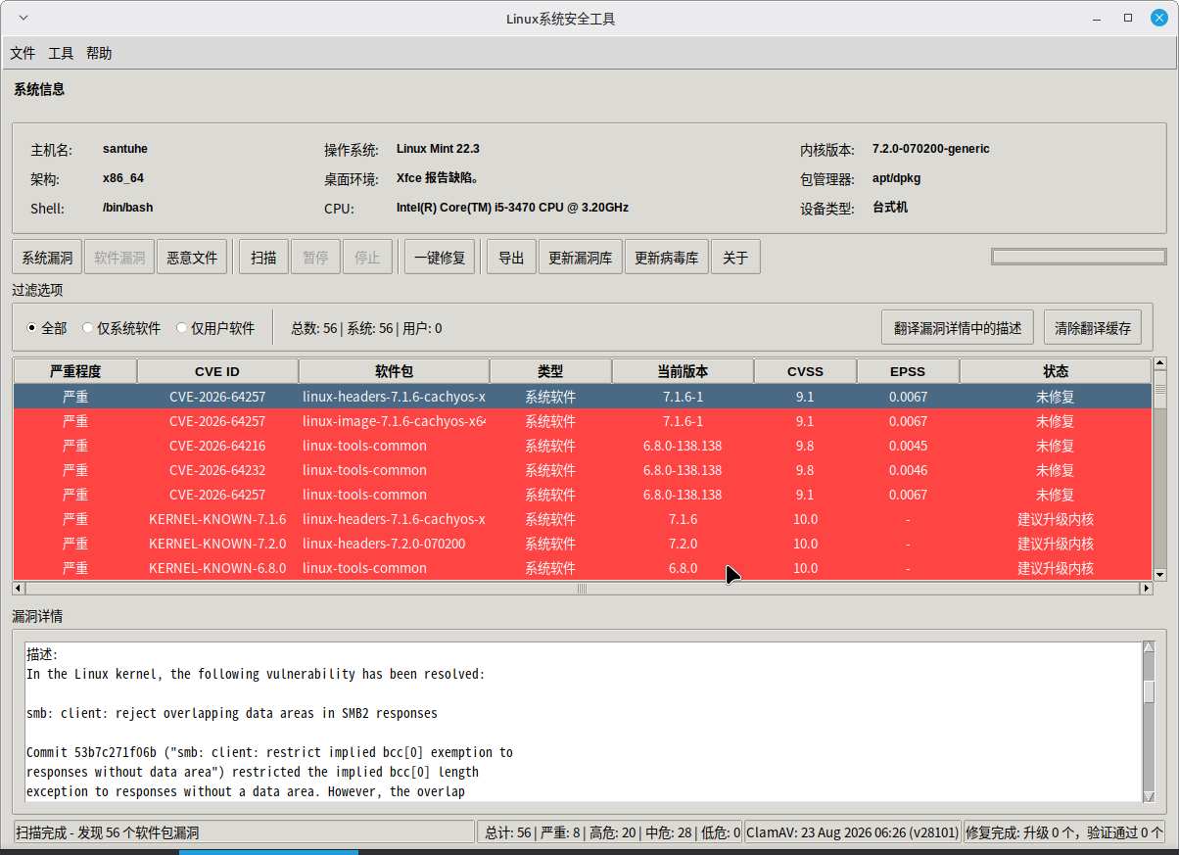Screen dimensions: 1179x855
Task: Select the KERNEL-KNOWN-7.2.0 cell
Action: pyautogui.click(x=217, y=544)
